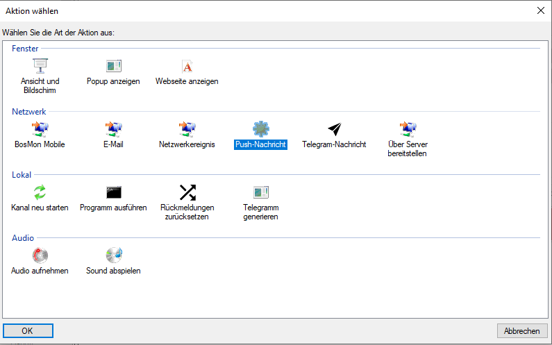
Task: Select the Sound abspielen icon
Action: (113, 255)
